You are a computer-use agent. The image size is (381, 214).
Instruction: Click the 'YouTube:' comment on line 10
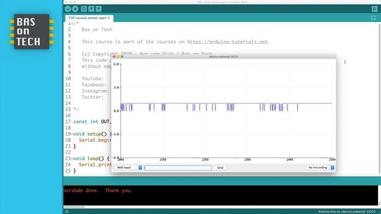(93, 78)
